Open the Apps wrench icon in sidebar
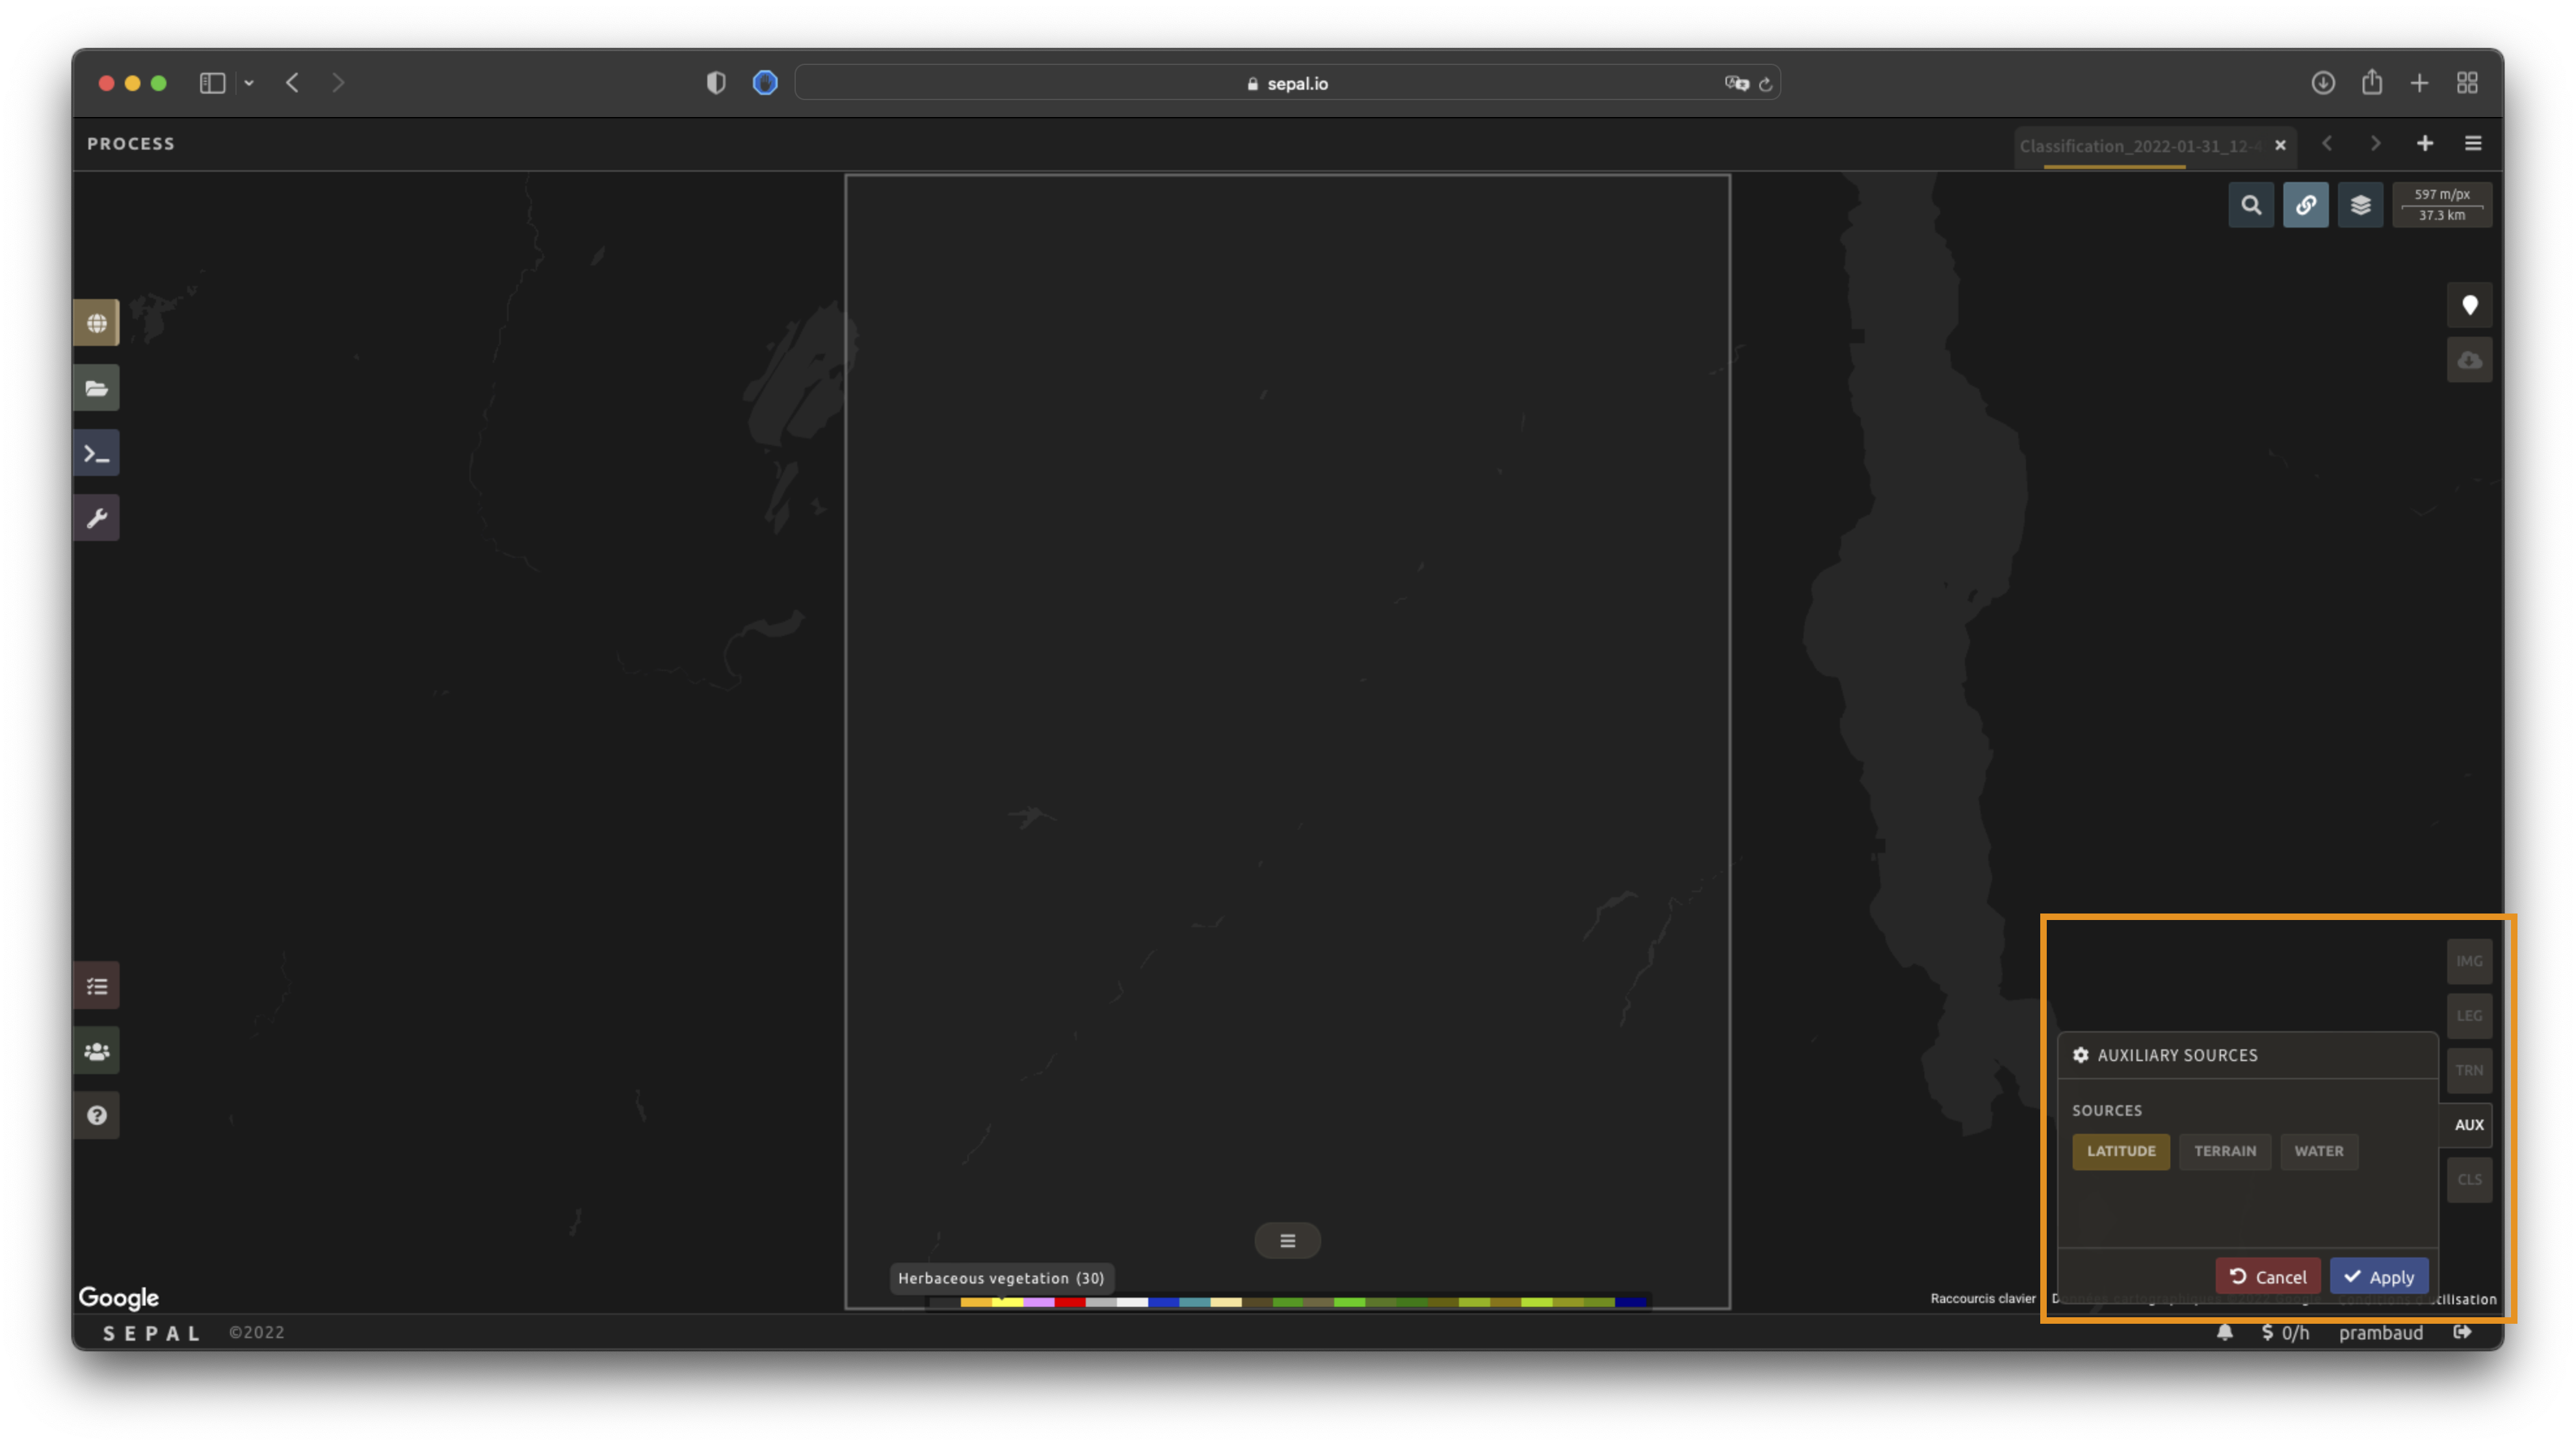 [x=97, y=518]
